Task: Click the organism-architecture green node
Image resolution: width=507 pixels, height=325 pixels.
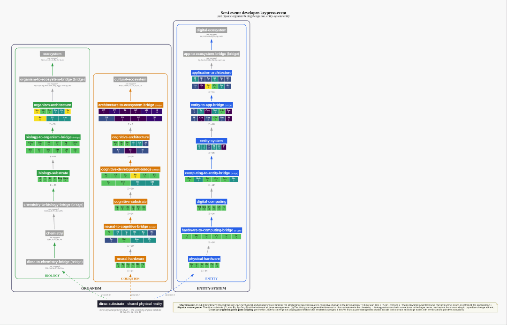Action: [x=53, y=105]
